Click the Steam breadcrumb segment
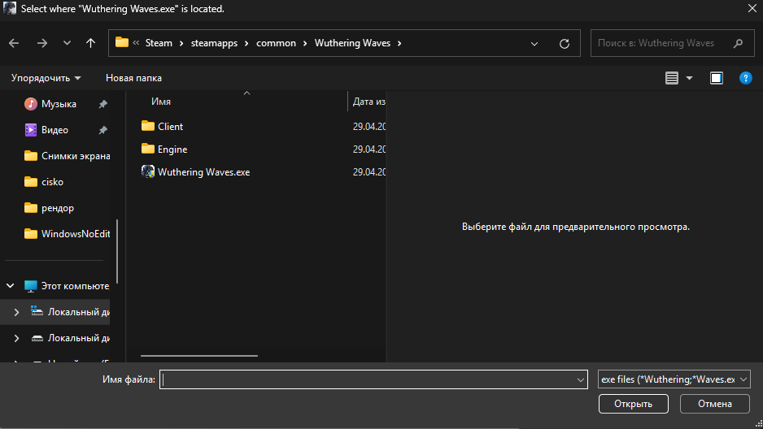The image size is (763, 429). pyautogui.click(x=159, y=43)
